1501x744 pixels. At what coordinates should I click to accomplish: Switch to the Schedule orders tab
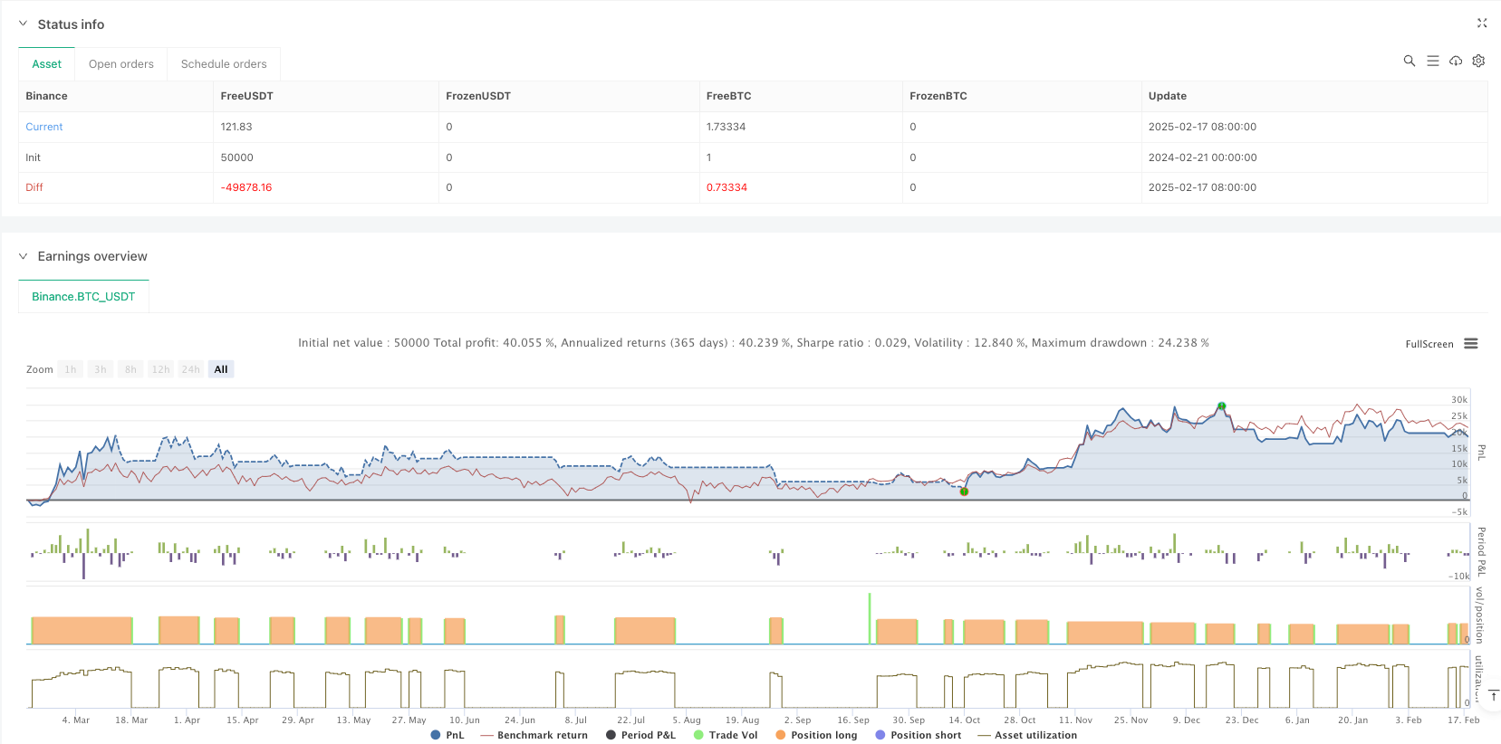pos(224,64)
